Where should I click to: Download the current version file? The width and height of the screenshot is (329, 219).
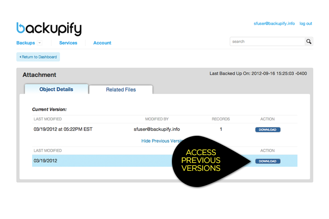click(268, 130)
